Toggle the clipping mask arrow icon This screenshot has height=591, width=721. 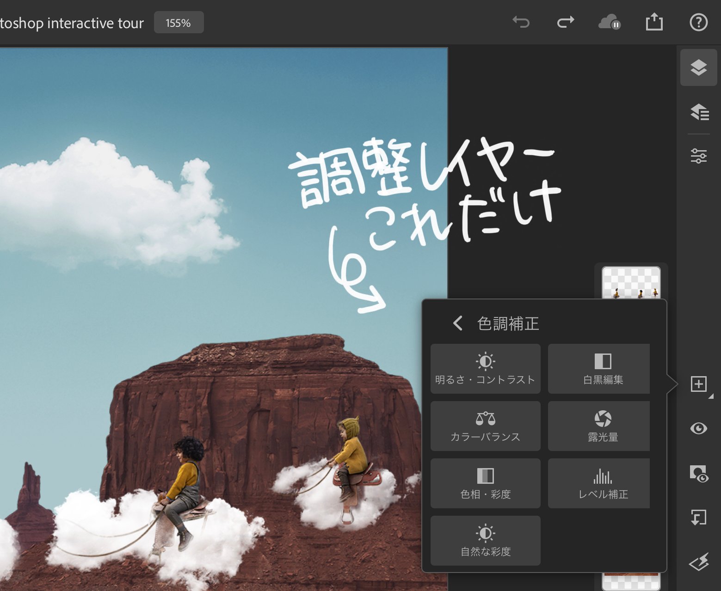698,518
